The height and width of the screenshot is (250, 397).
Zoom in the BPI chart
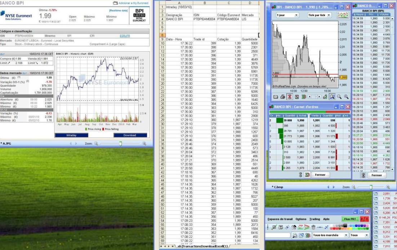(x=346, y=97)
